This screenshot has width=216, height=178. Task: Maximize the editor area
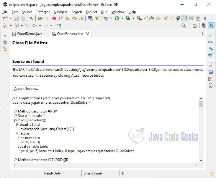(201, 33)
